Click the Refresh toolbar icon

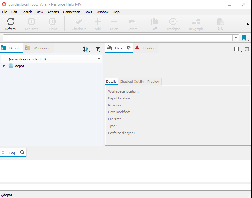pyautogui.click(x=11, y=21)
